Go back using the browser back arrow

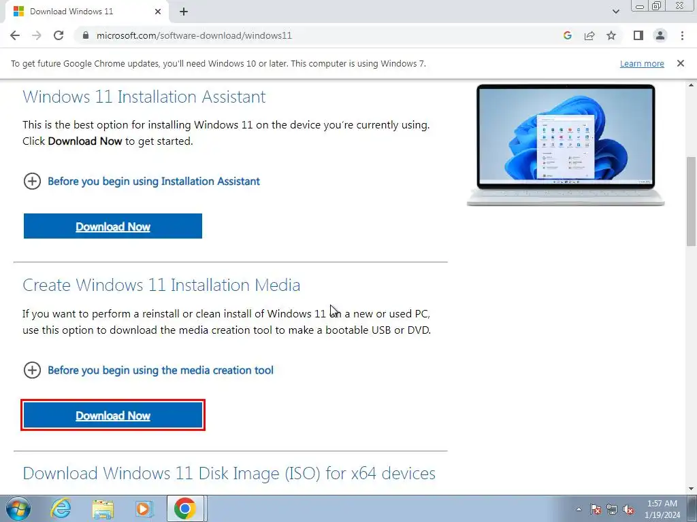click(x=15, y=35)
